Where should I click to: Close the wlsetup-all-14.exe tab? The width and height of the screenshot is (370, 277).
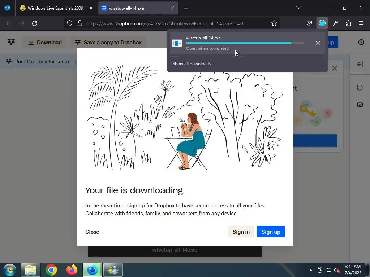click(172, 8)
